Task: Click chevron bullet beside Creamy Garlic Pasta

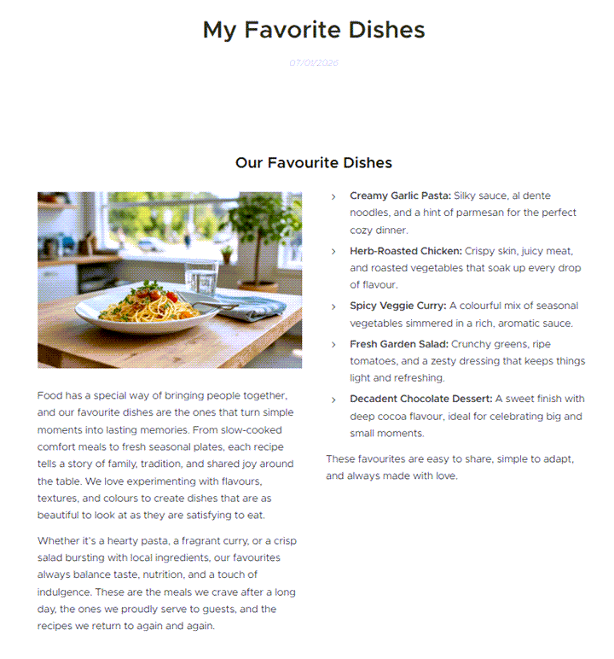Action: 333,196
